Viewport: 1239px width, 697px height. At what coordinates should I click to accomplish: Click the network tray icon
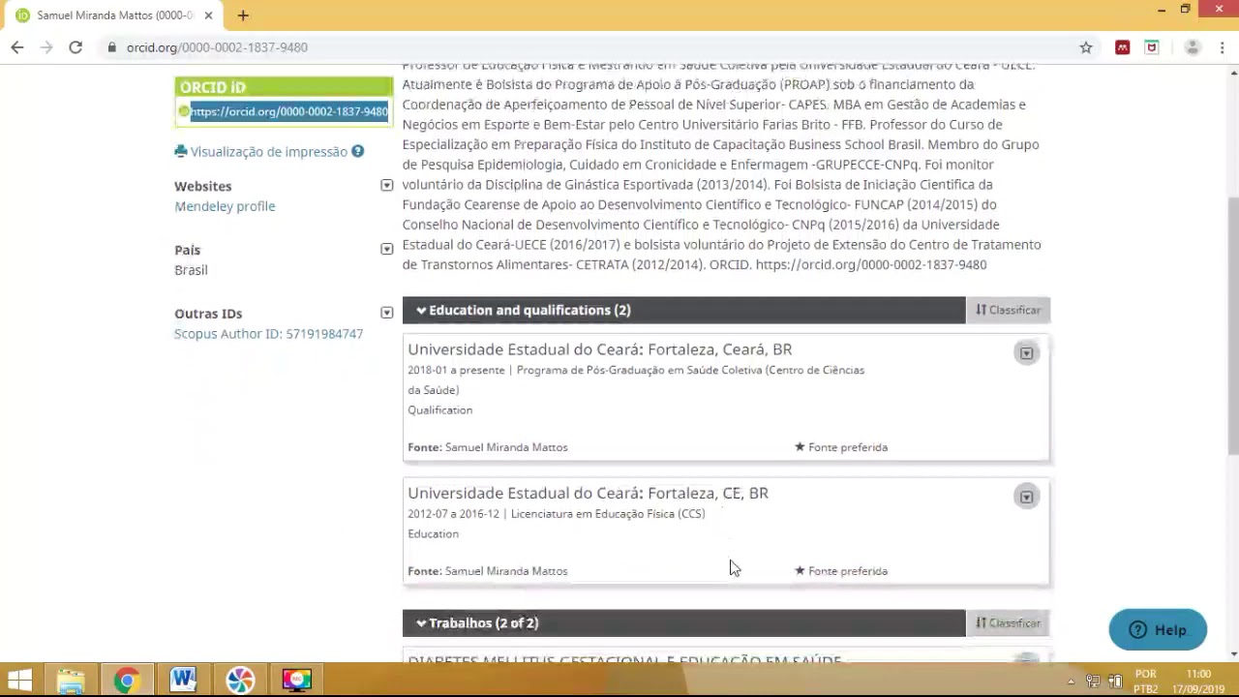click(x=1094, y=682)
